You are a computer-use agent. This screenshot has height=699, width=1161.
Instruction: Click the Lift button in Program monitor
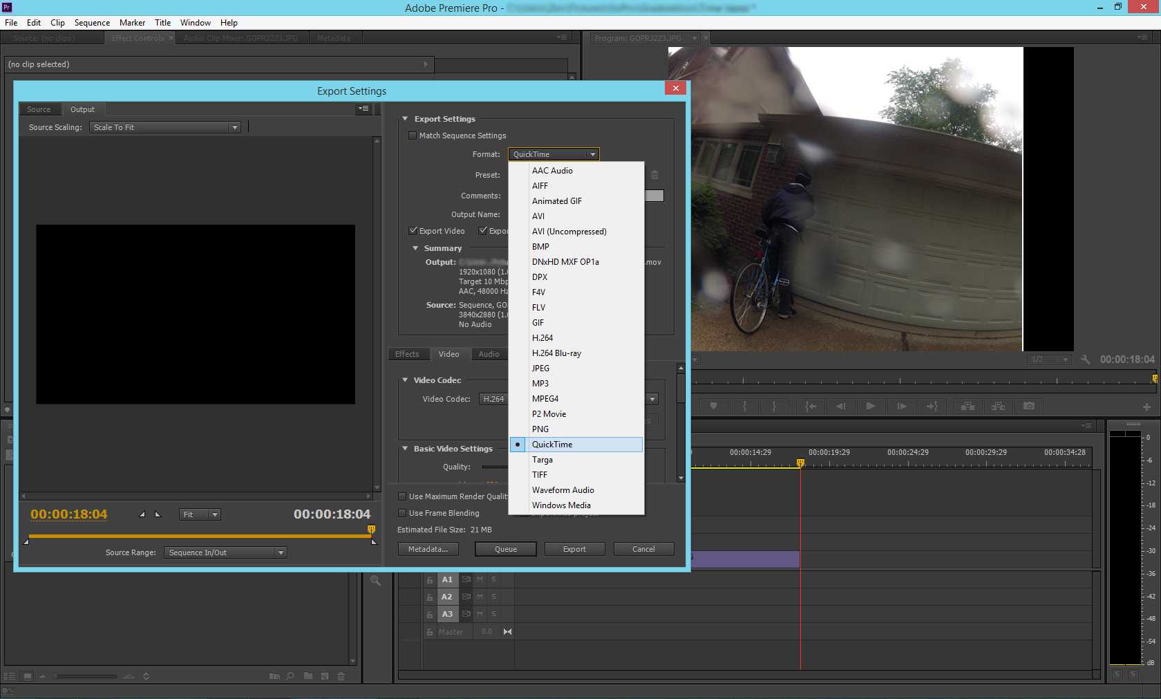tap(967, 407)
